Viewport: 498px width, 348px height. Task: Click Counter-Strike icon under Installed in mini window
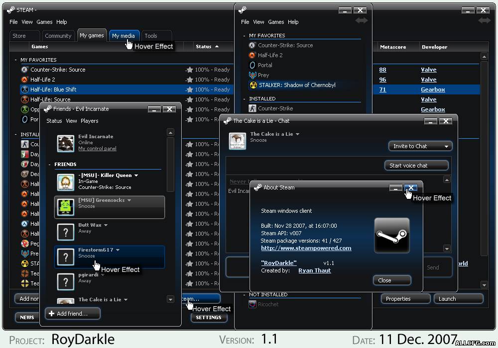(x=252, y=108)
